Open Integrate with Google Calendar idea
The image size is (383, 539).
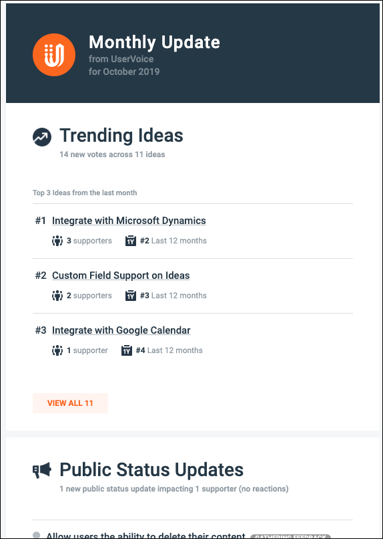121,330
